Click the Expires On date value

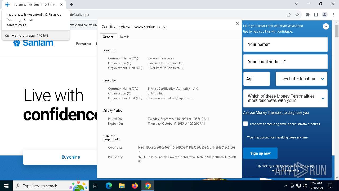point(176,124)
